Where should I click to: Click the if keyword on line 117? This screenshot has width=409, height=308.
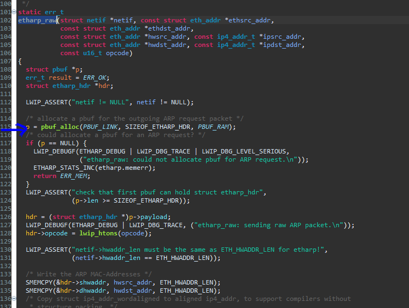pyautogui.click(x=30, y=143)
